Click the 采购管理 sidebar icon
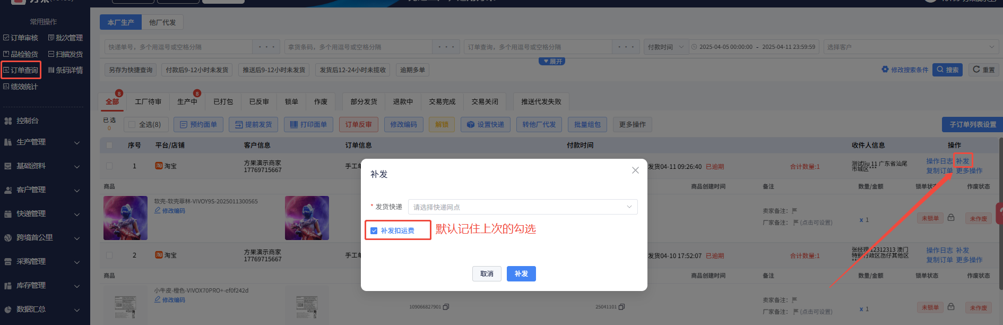1003x325 pixels. coord(8,261)
